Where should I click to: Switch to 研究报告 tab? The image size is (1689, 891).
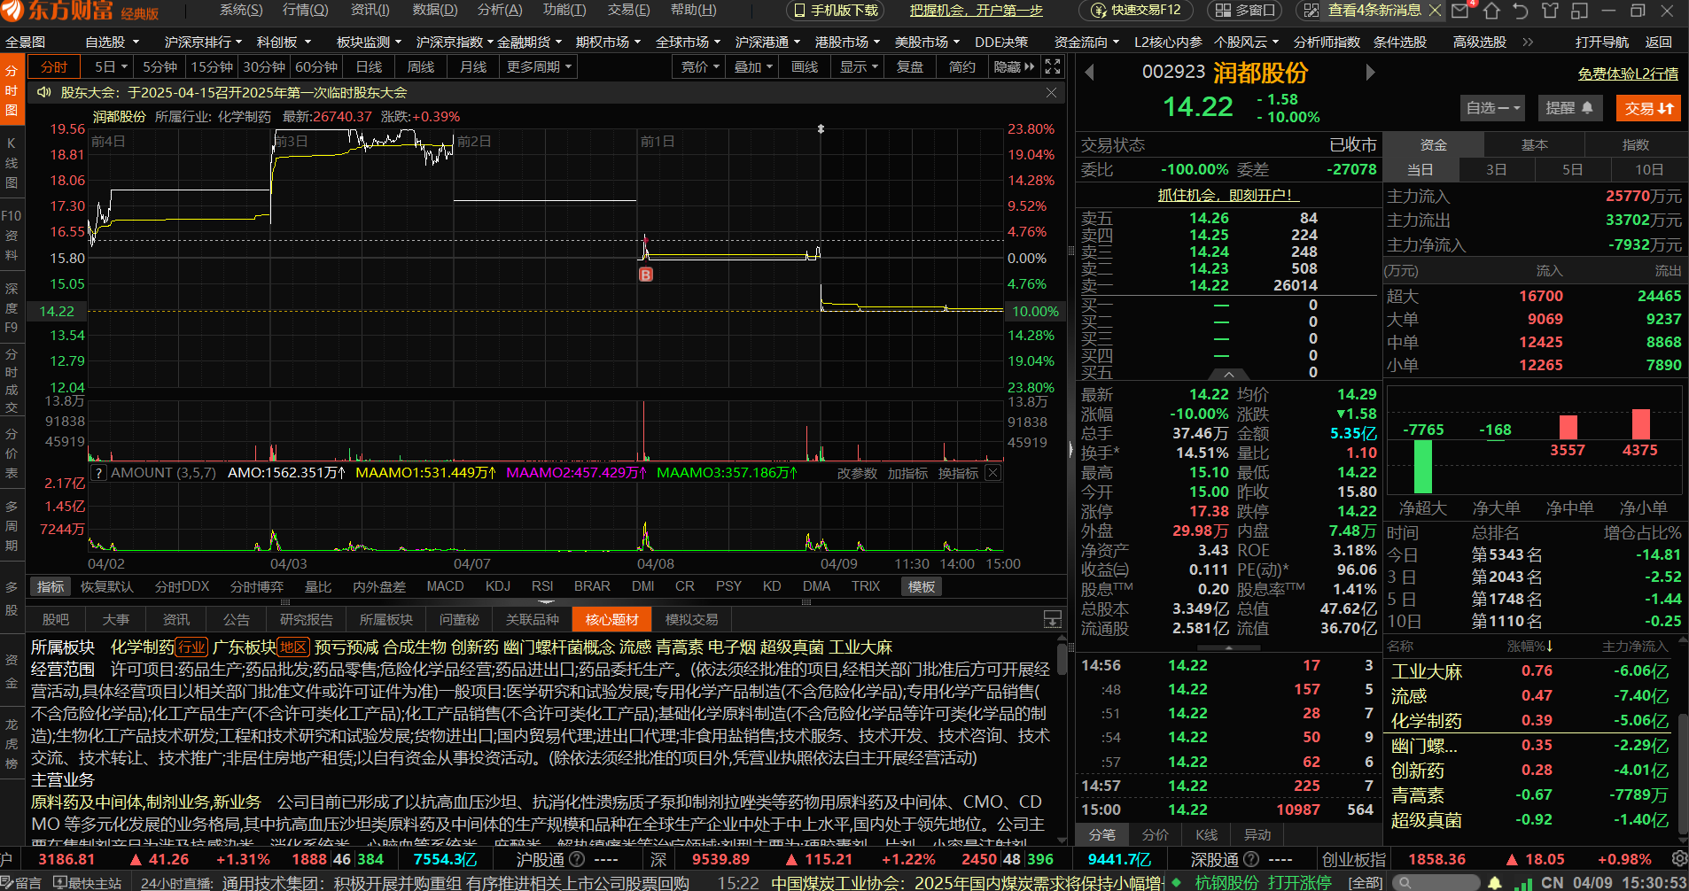tap(307, 619)
